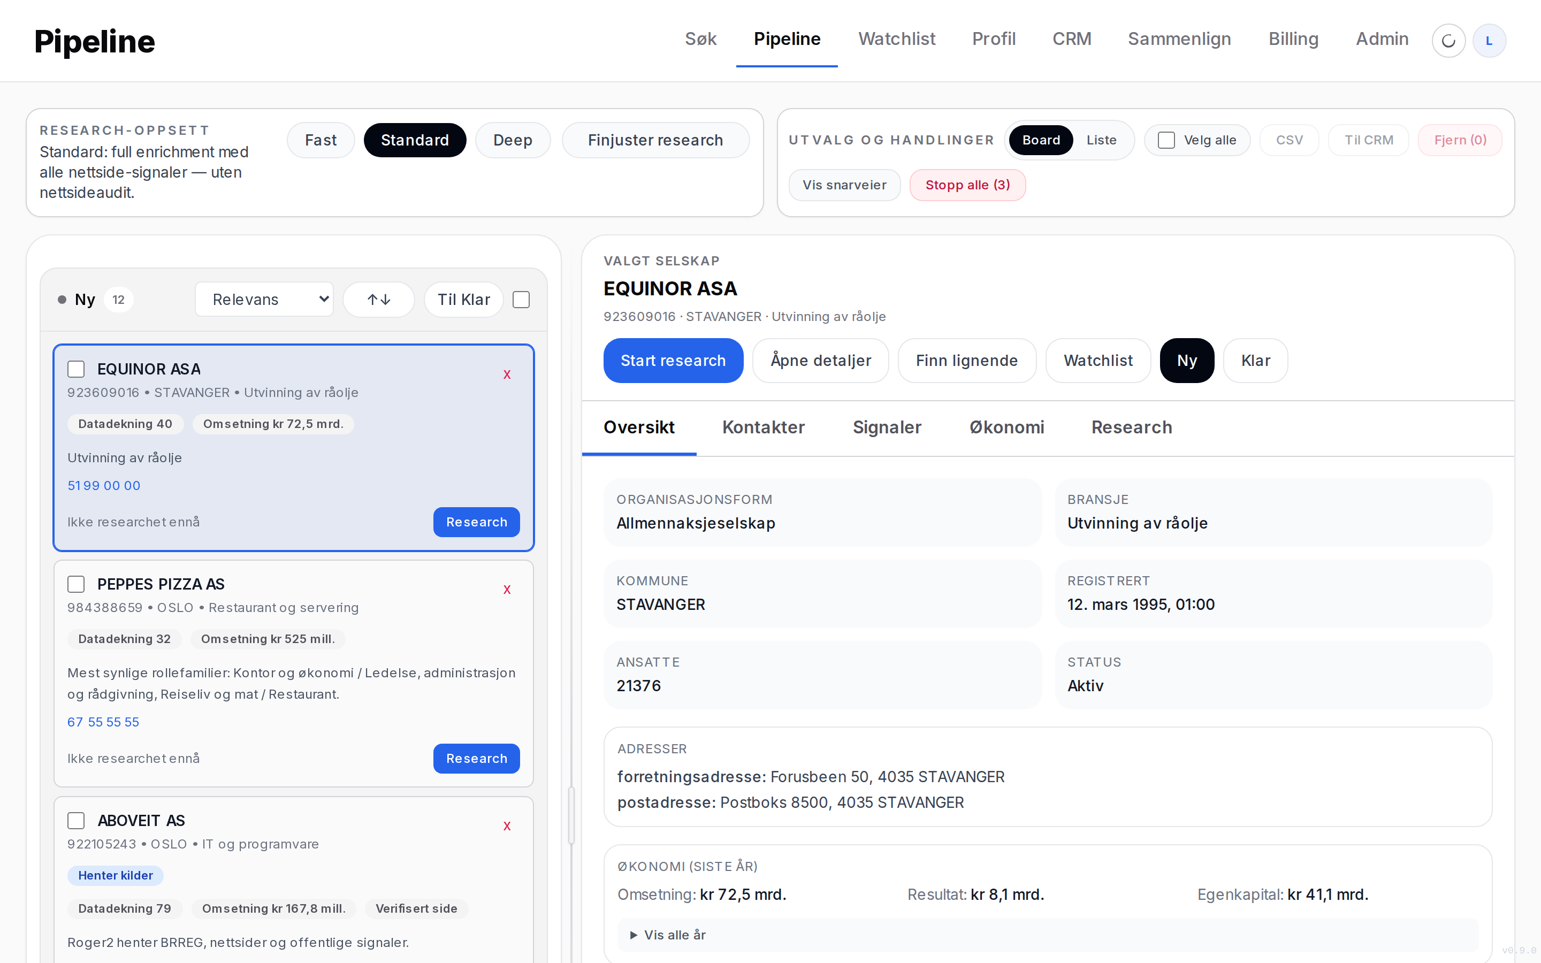Image resolution: width=1541 pixels, height=963 pixels.
Task: Set selected company status to Ny
Action: (1187, 361)
